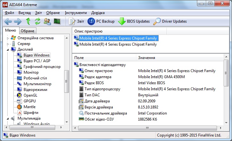Open the Інструменти menu
This screenshot has width=232, height=141.
tap(76, 13)
